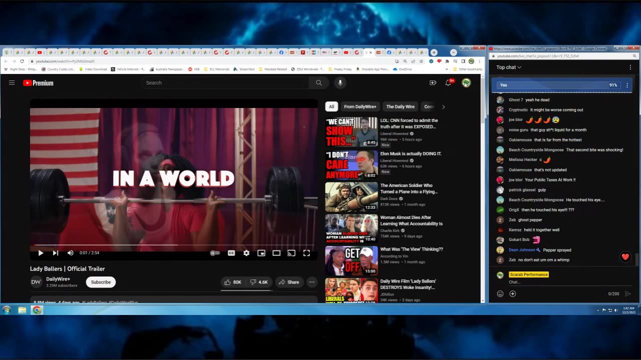This screenshot has height=360, width=641.
Task: Open File Explorer on taskbar
Action: point(22,310)
